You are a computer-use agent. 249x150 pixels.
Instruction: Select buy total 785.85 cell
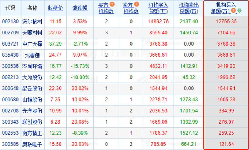(x=158, y=144)
